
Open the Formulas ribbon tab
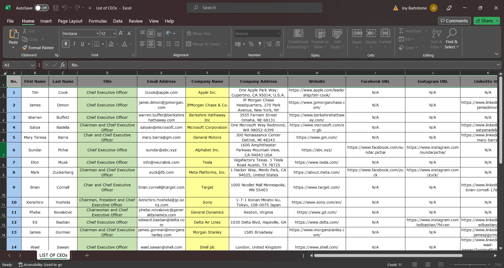tap(98, 21)
